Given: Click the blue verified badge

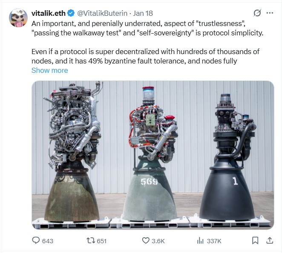Looking at the screenshot, I should pos(71,13).
